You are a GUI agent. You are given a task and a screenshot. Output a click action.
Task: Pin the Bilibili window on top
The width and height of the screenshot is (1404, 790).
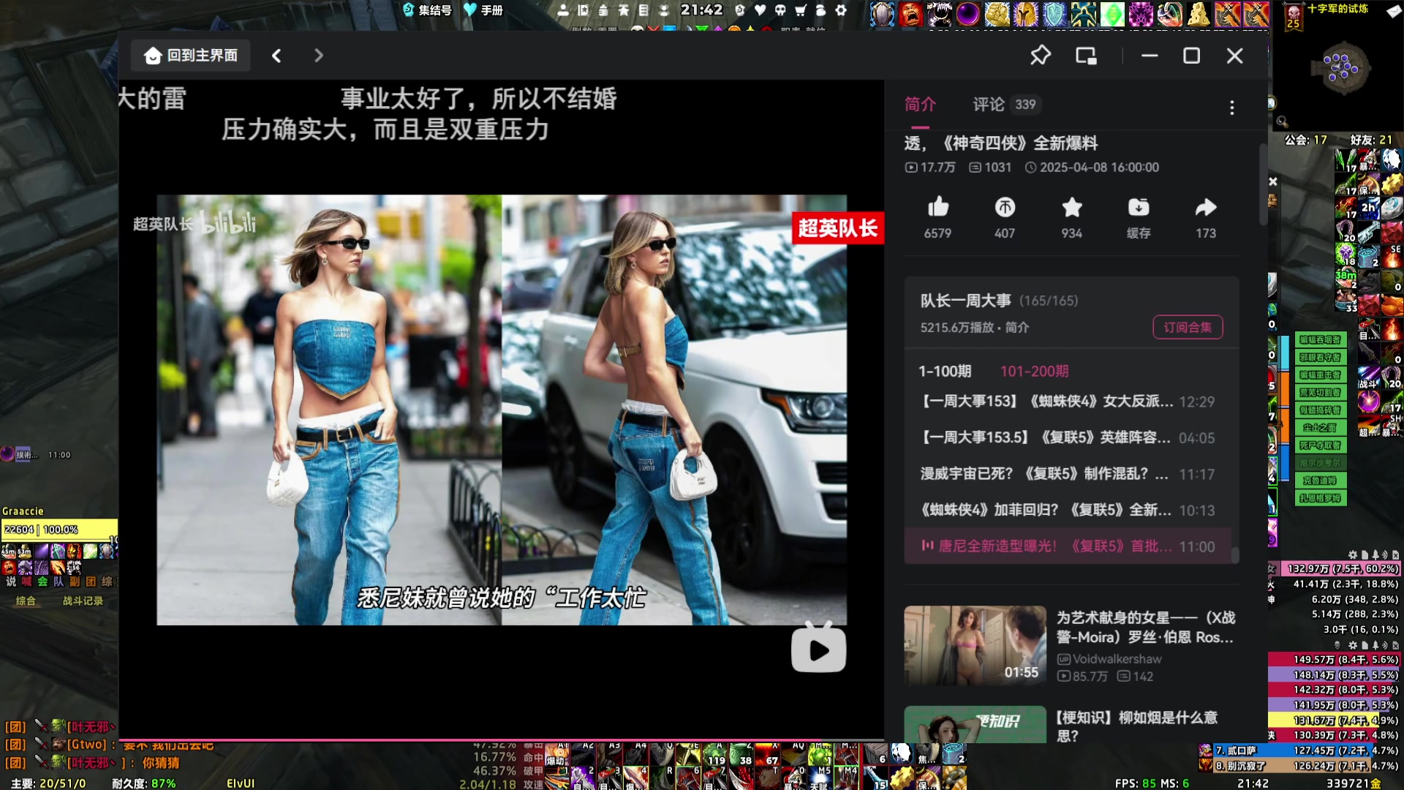pos(1041,56)
